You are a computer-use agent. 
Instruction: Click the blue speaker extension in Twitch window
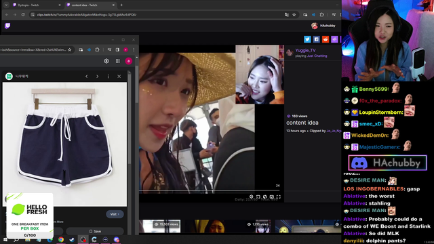pyautogui.click(x=313, y=15)
